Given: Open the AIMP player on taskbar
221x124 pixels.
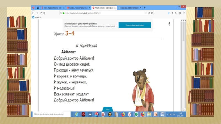Looking at the screenshot, I should pyautogui.click(x=110, y=114).
